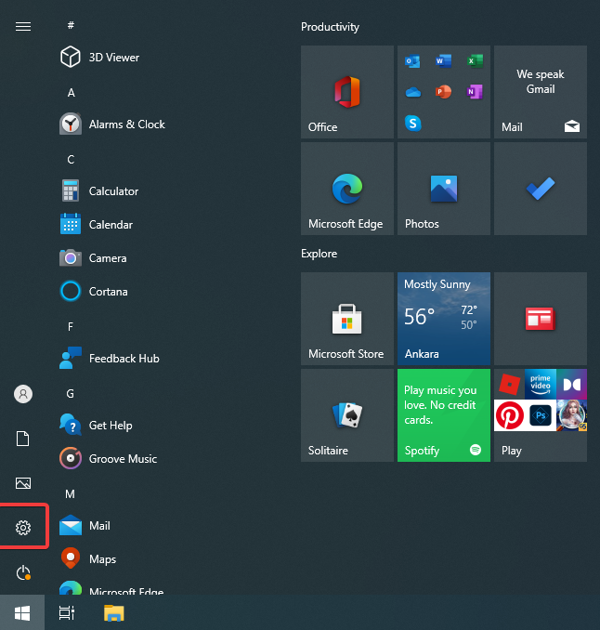Open the Spotify tile
600x630 pixels.
click(444, 415)
